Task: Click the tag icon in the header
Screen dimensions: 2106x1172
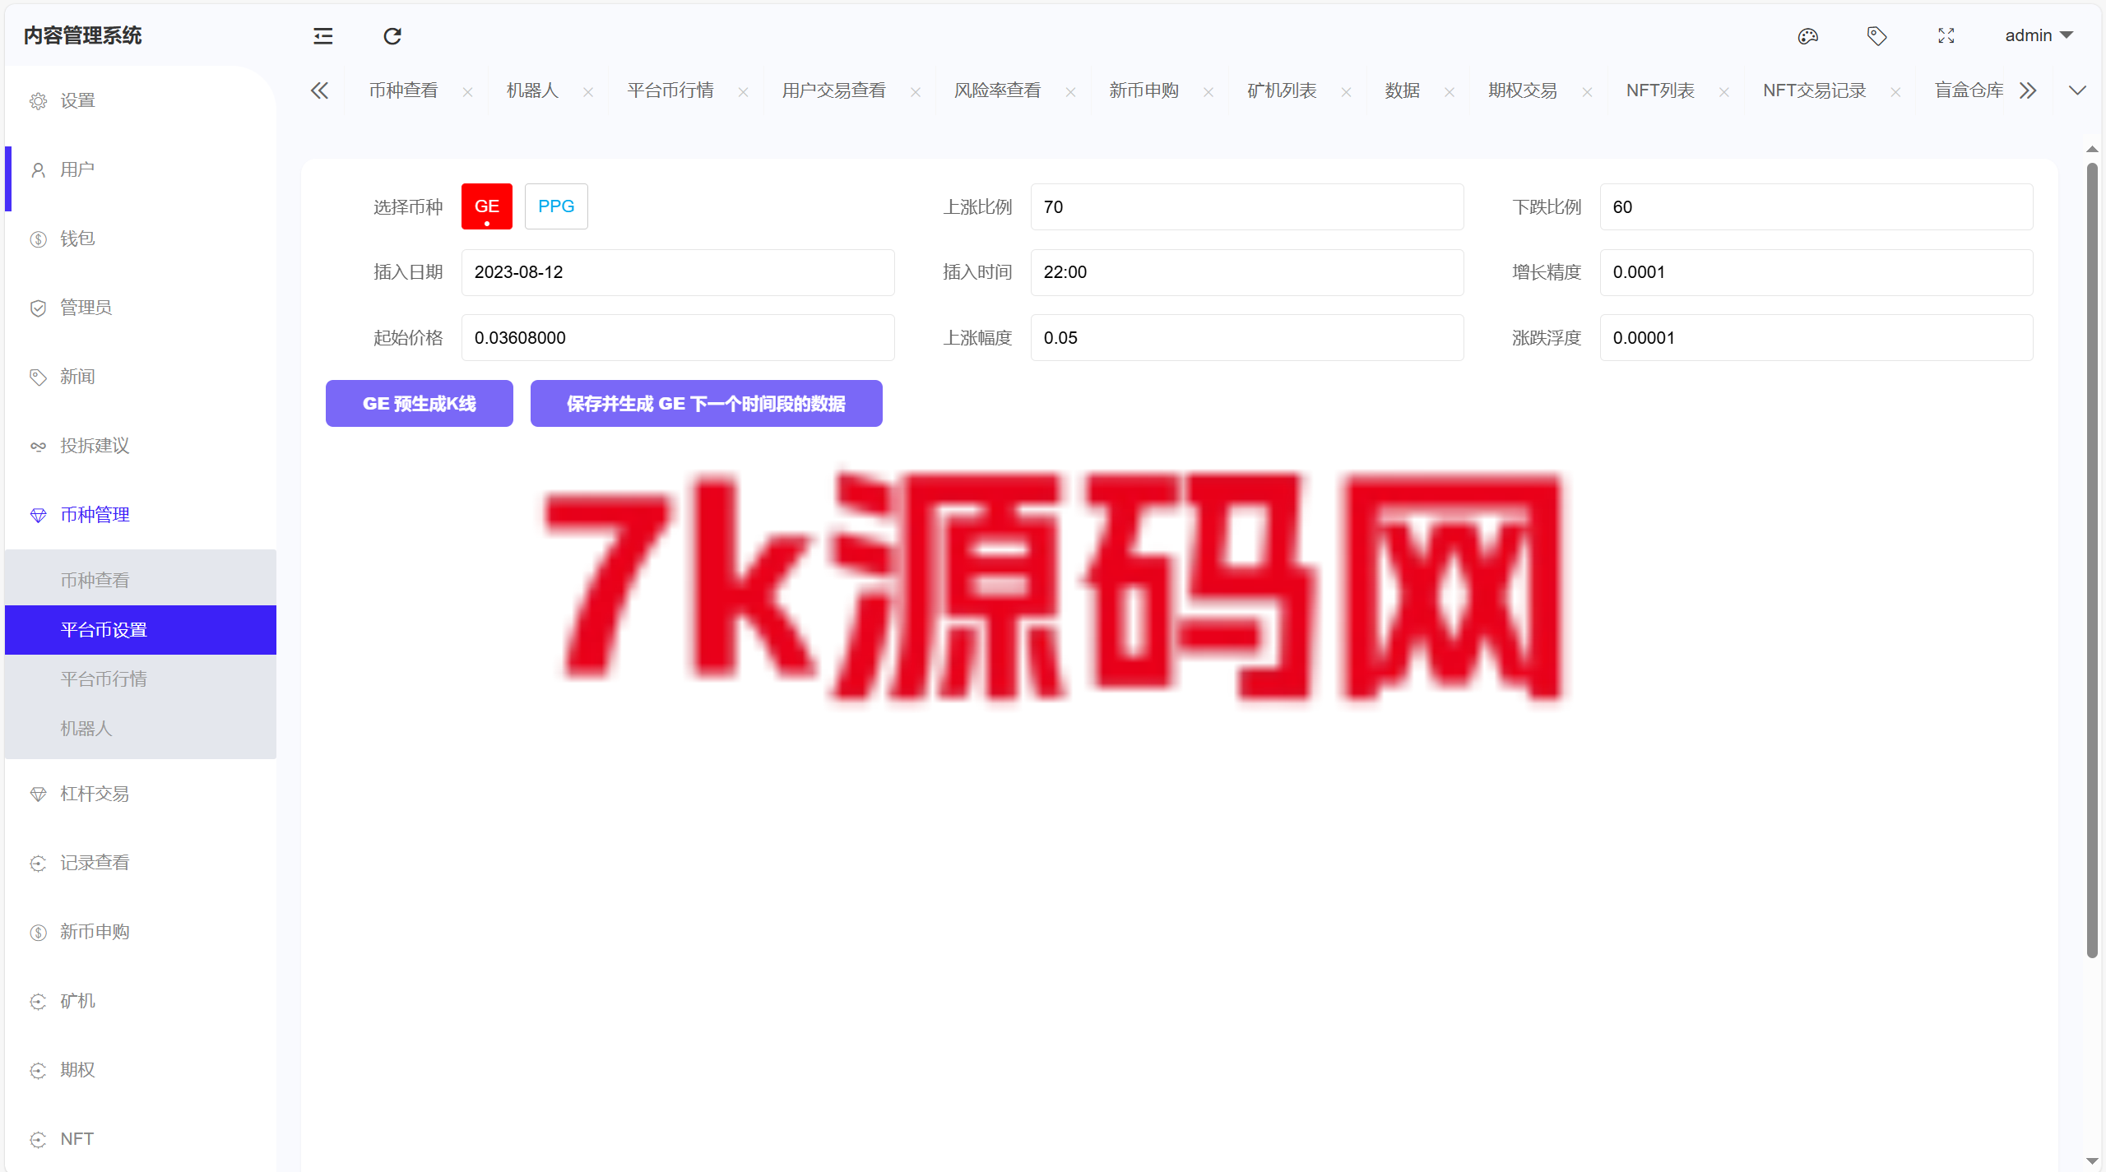Action: (x=1876, y=35)
